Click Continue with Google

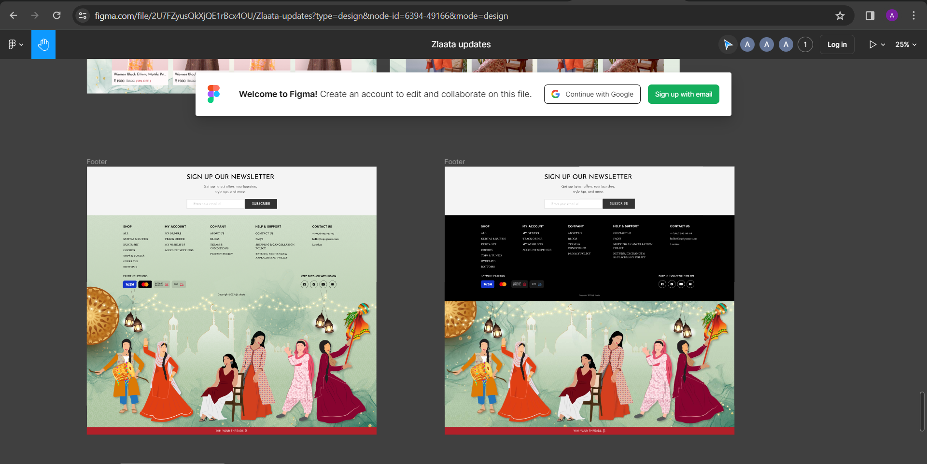592,94
